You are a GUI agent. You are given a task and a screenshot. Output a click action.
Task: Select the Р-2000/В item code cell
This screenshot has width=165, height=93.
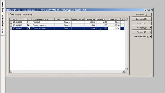click(x=43, y=22)
